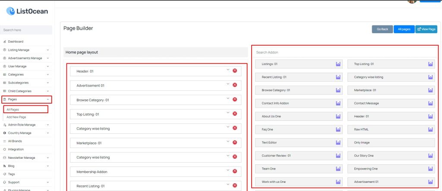Click the Empowering One addon icon
Viewport: 442px width, 191px height.
click(x=430, y=169)
